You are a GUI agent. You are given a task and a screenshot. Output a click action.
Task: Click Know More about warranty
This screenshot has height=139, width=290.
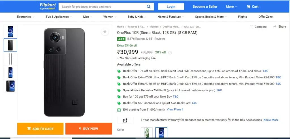point(271,120)
